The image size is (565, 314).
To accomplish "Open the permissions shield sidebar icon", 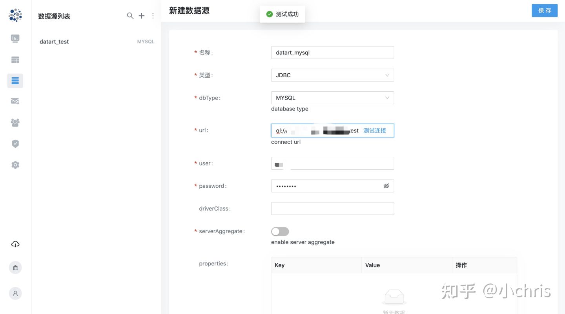I will tap(15, 144).
